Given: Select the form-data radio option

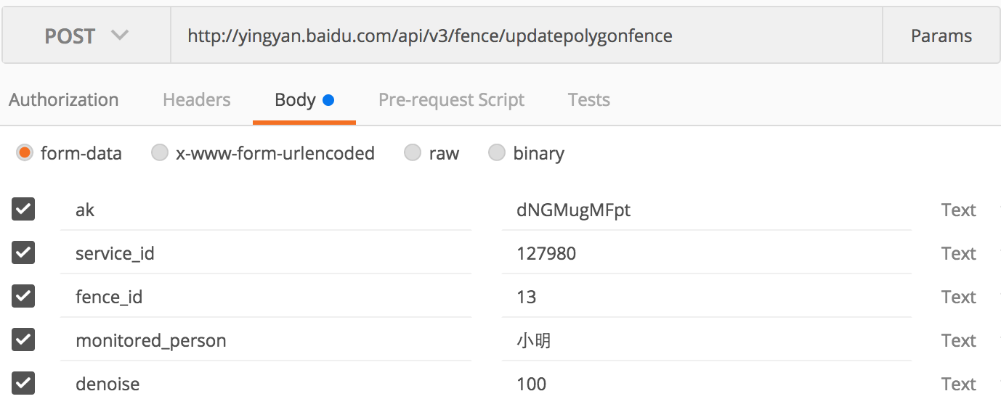Looking at the screenshot, I should pyautogui.click(x=25, y=153).
